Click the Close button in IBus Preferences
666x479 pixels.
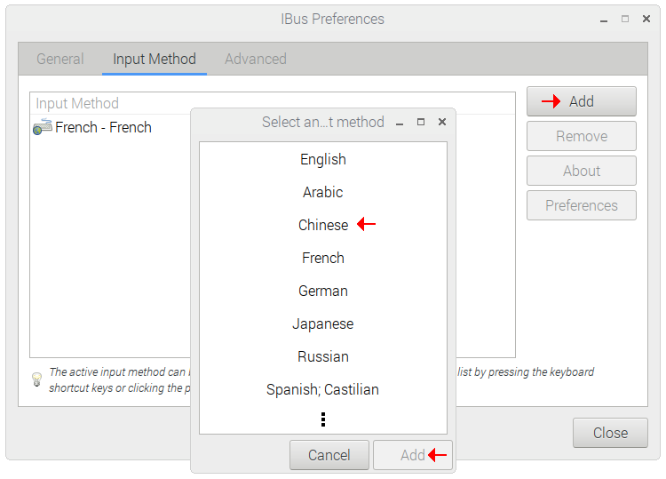click(x=610, y=433)
